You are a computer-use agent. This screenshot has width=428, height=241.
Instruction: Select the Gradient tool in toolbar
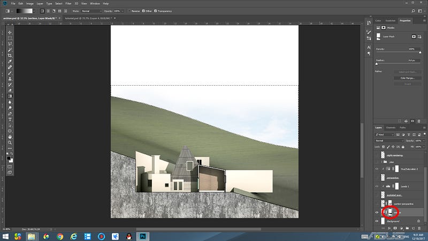[x=10, y=96]
